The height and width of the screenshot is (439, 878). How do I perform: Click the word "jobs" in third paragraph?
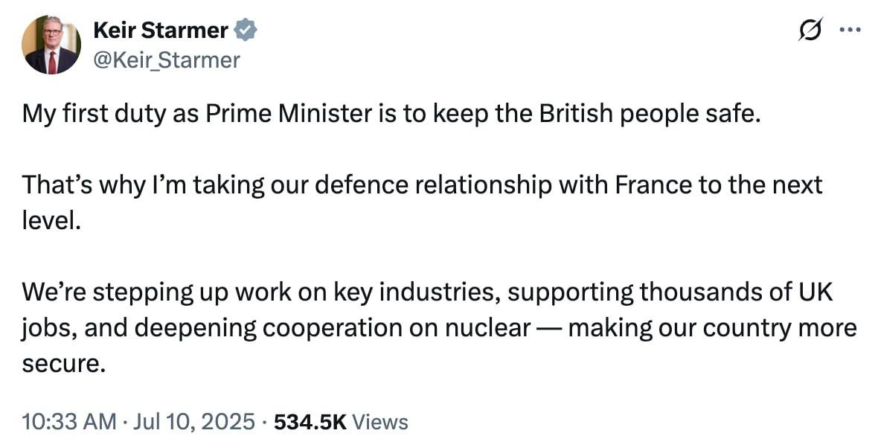coord(48,329)
